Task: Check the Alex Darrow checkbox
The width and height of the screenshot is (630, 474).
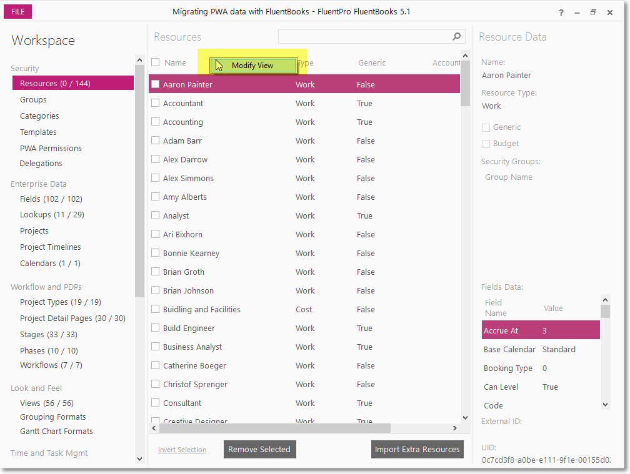Action: tap(156, 159)
